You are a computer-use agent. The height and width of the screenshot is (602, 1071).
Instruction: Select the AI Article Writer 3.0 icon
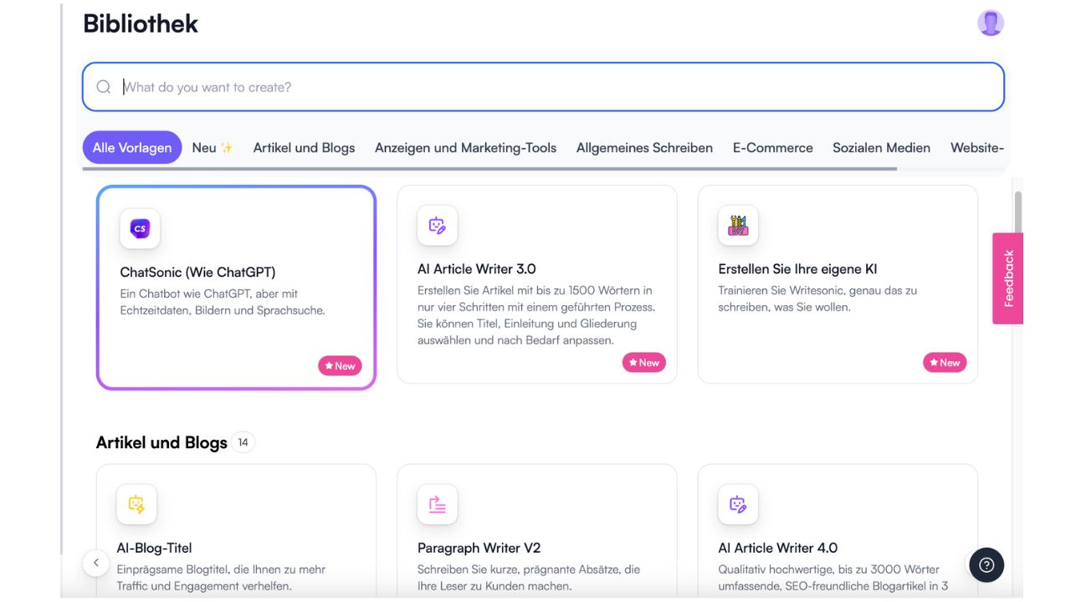click(x=437, y=224)
